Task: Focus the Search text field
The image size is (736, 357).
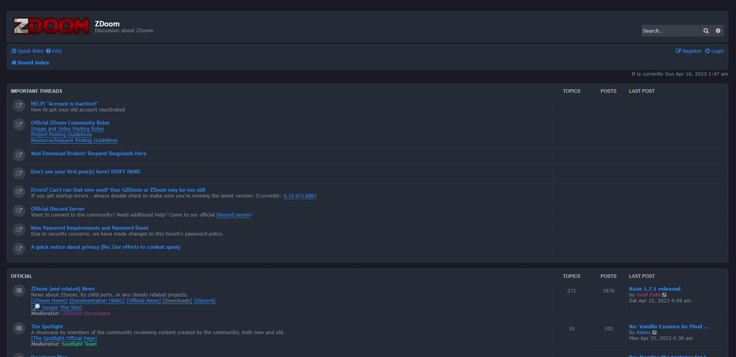Action: (x=670, y=30)
